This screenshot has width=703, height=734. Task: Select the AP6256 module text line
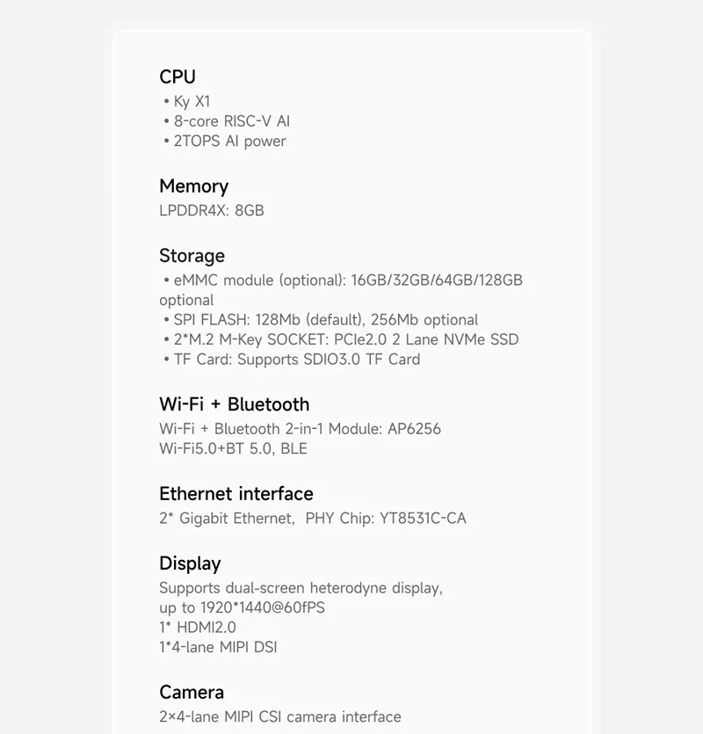click(300, 429)
